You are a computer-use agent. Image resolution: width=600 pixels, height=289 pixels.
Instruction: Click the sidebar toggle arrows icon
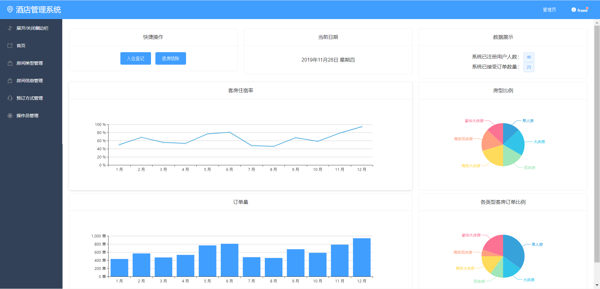coord(10,28)
